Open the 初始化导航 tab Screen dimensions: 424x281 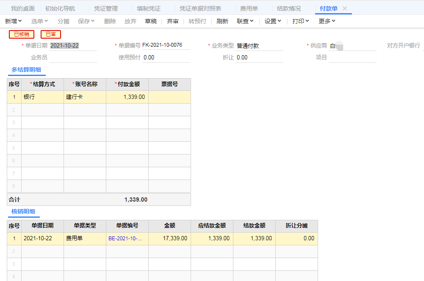60,8
